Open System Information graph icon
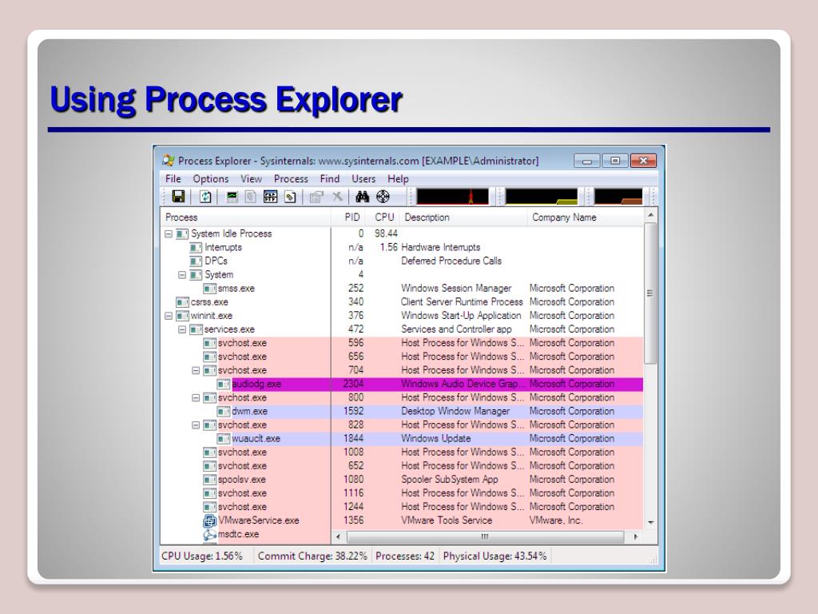Image resolution: width=818 pixels, height=614 pixels. coord(232,197)
